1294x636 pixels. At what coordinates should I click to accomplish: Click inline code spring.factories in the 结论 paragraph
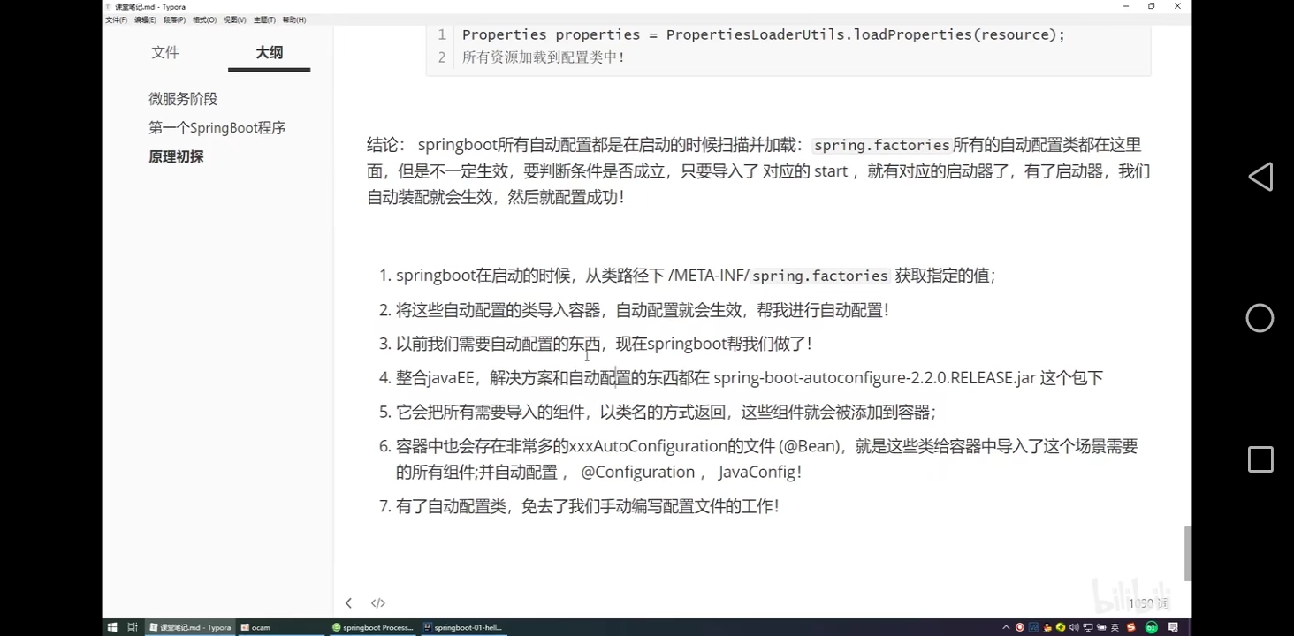pyautogui.click(x=881, y=145)
